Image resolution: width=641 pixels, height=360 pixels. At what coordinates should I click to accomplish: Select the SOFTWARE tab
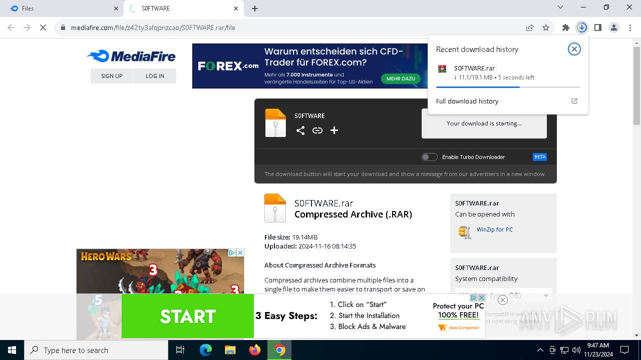[x=183, y=8]
